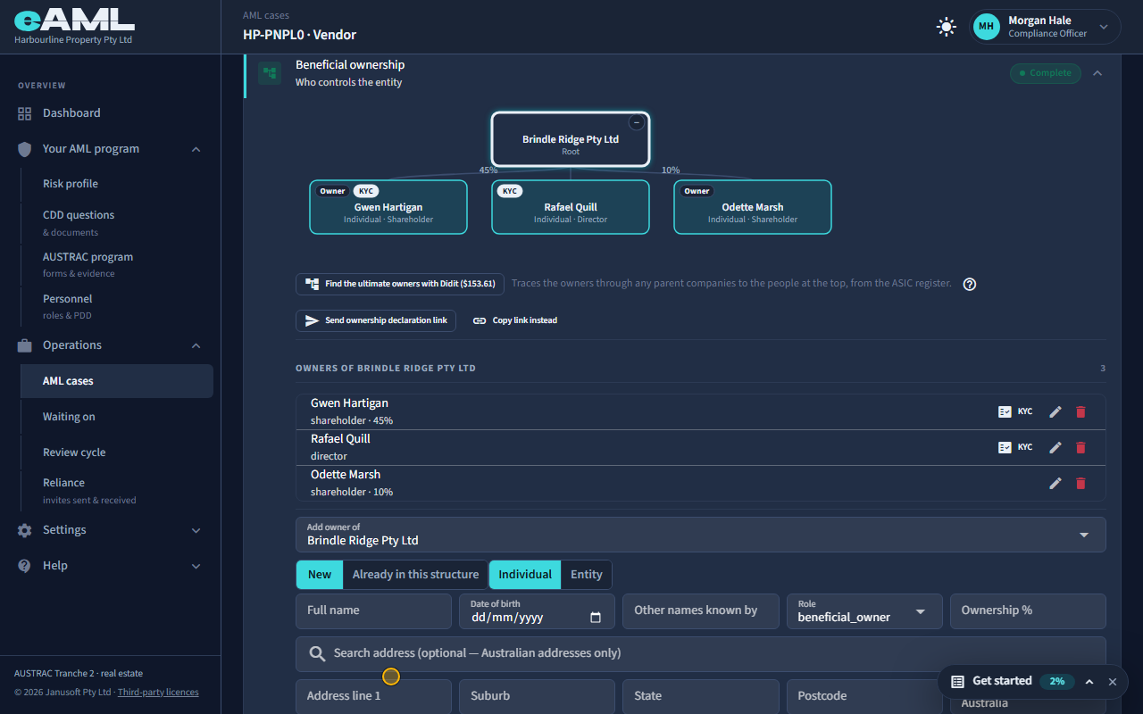The width and height of the screenshot is (1143, 714).
Task: Click the Help question icon in sidebar
Action: [24, 566]
